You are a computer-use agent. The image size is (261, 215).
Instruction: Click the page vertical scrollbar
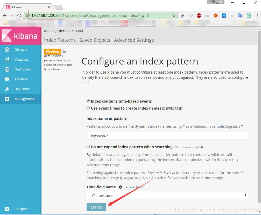click(259, 117)
